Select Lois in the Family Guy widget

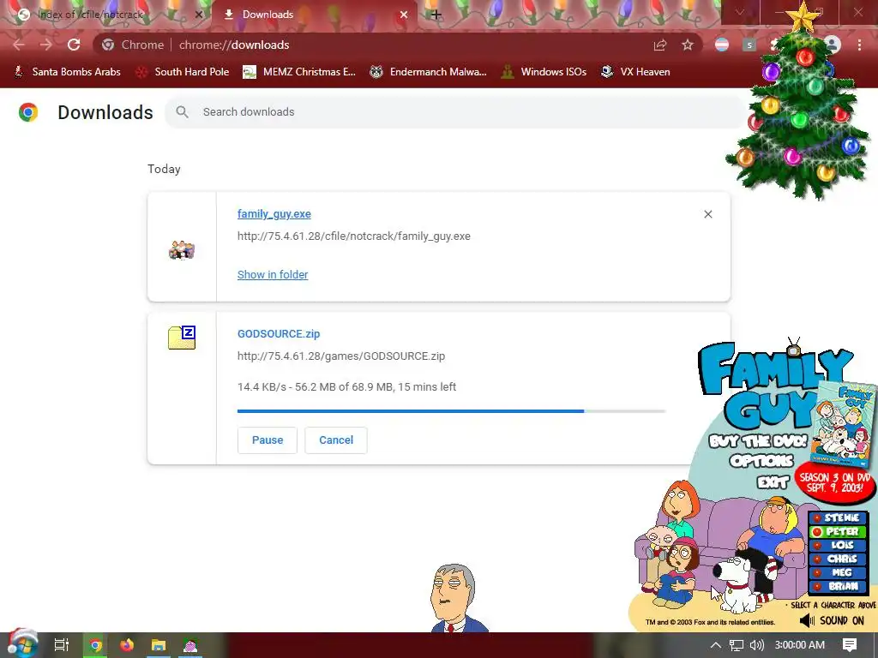pos(838,545)
